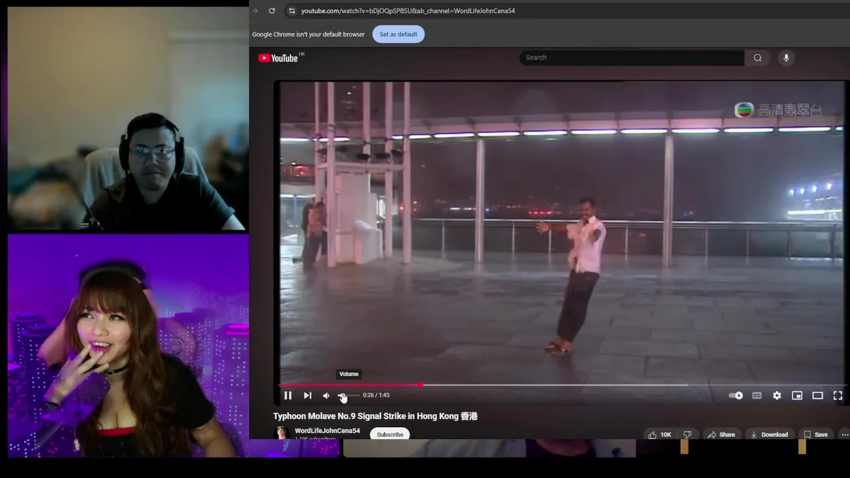Save the video to a playlist
This screenshot has height=478, width=850.
coord(815,435)
